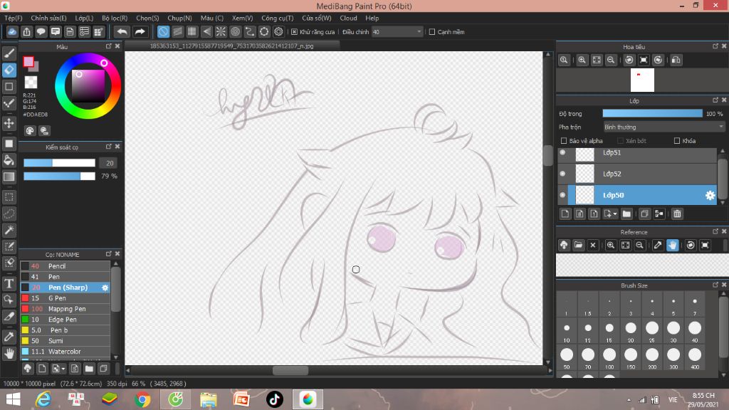The image size is (729, 410).
Task: Expand the Điều chỉnh value dropdown
Action: pyautogui.click(x=419, y=32)
